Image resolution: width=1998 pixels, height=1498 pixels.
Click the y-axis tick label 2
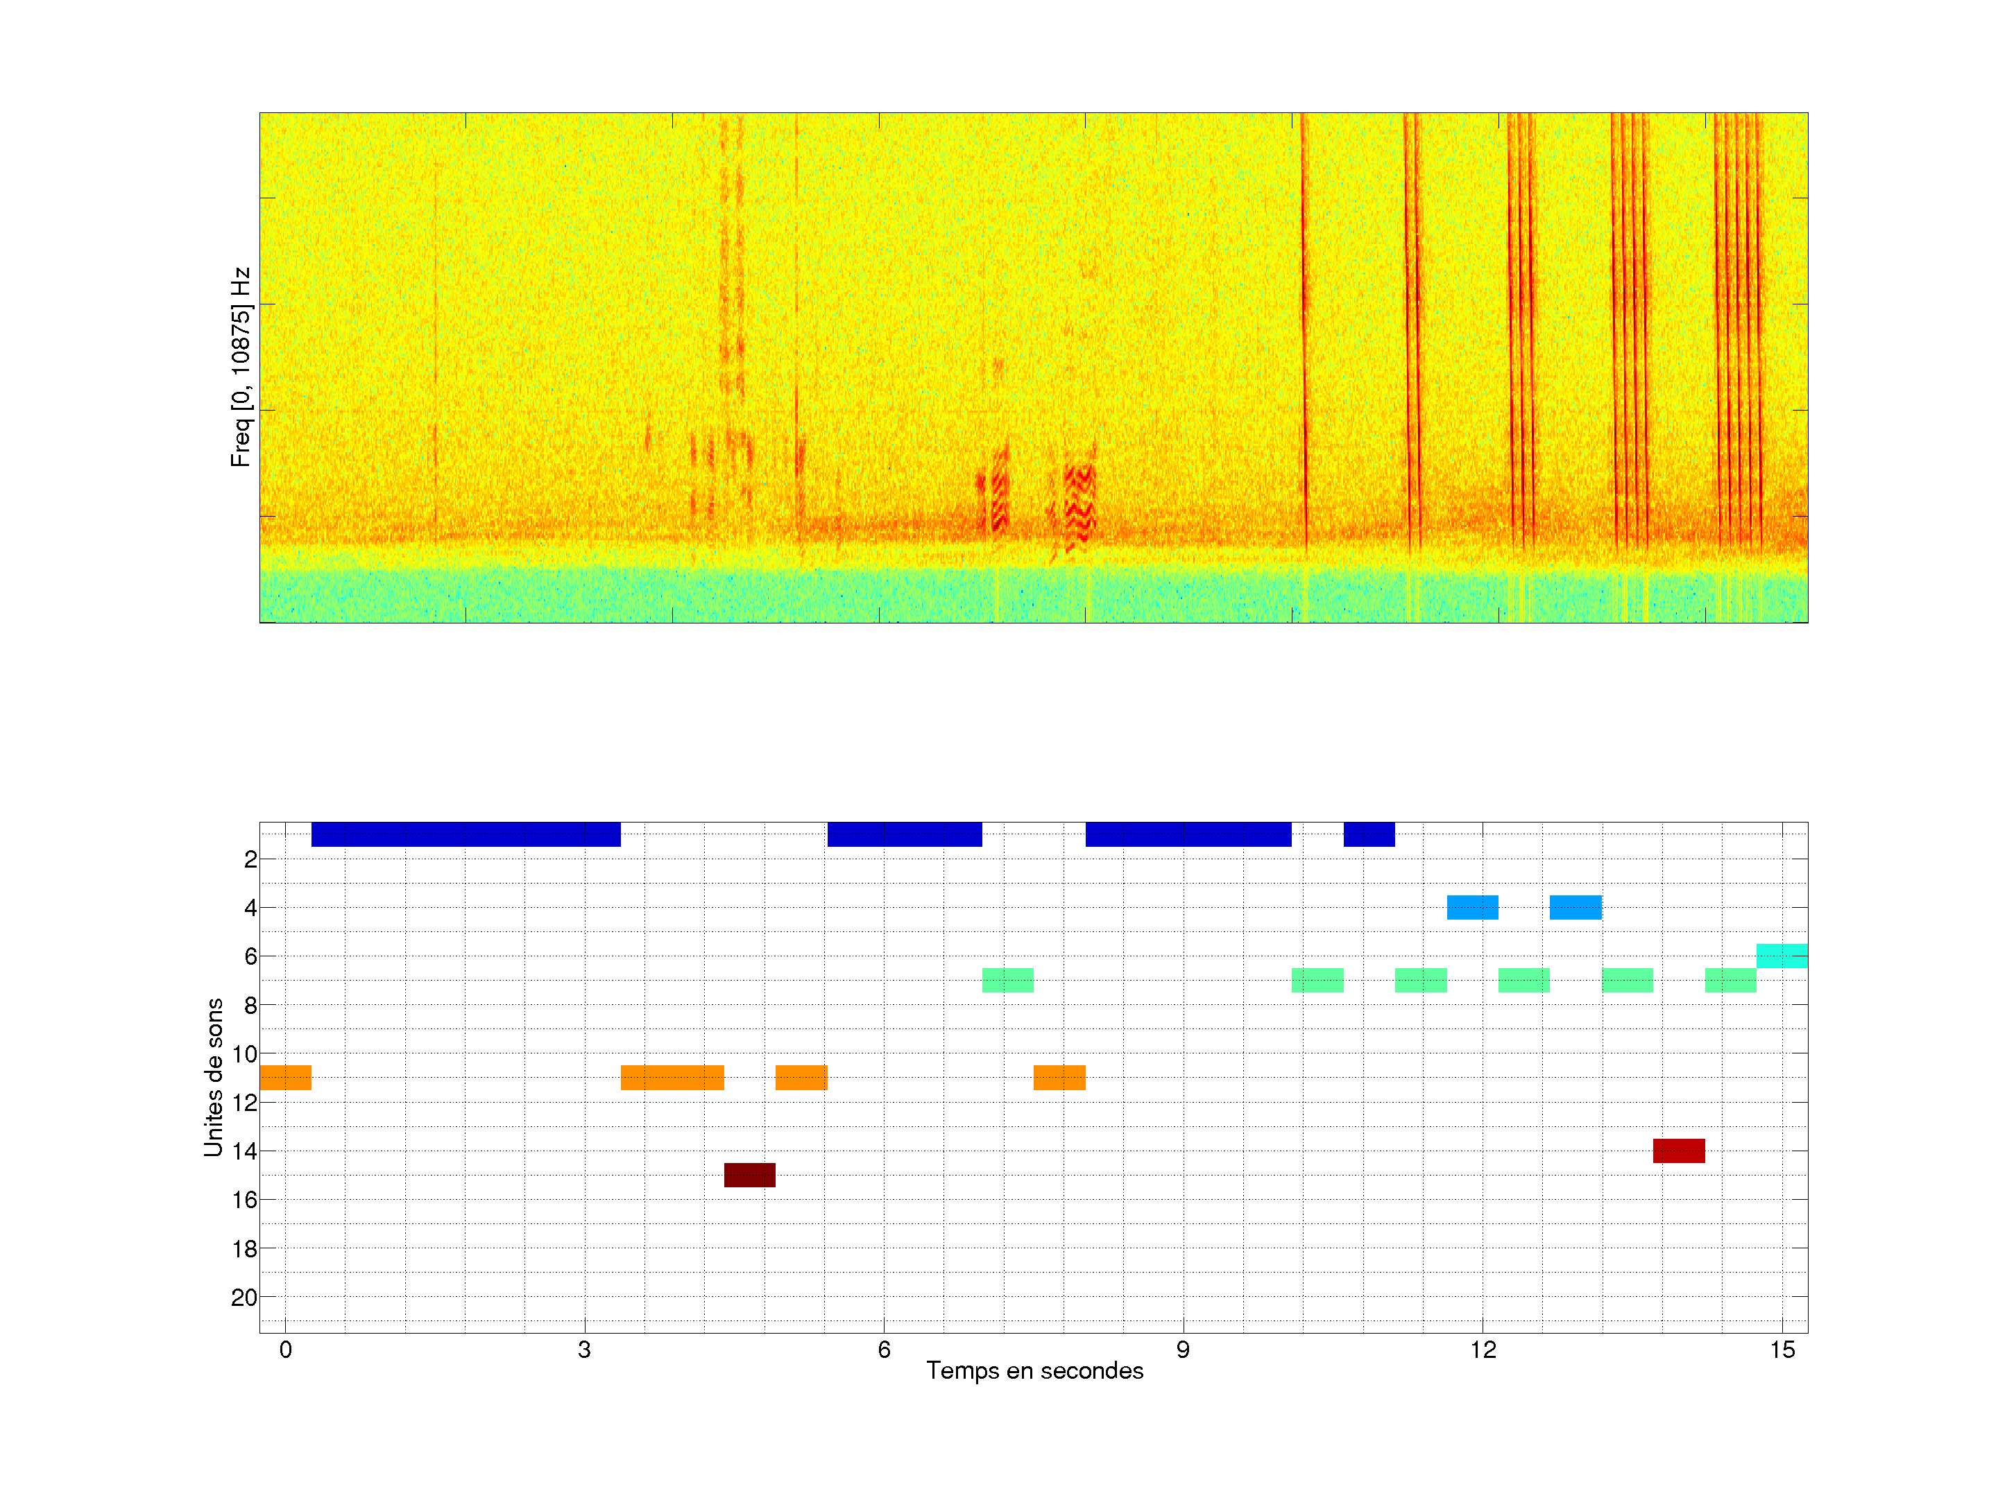coord(250,859)
